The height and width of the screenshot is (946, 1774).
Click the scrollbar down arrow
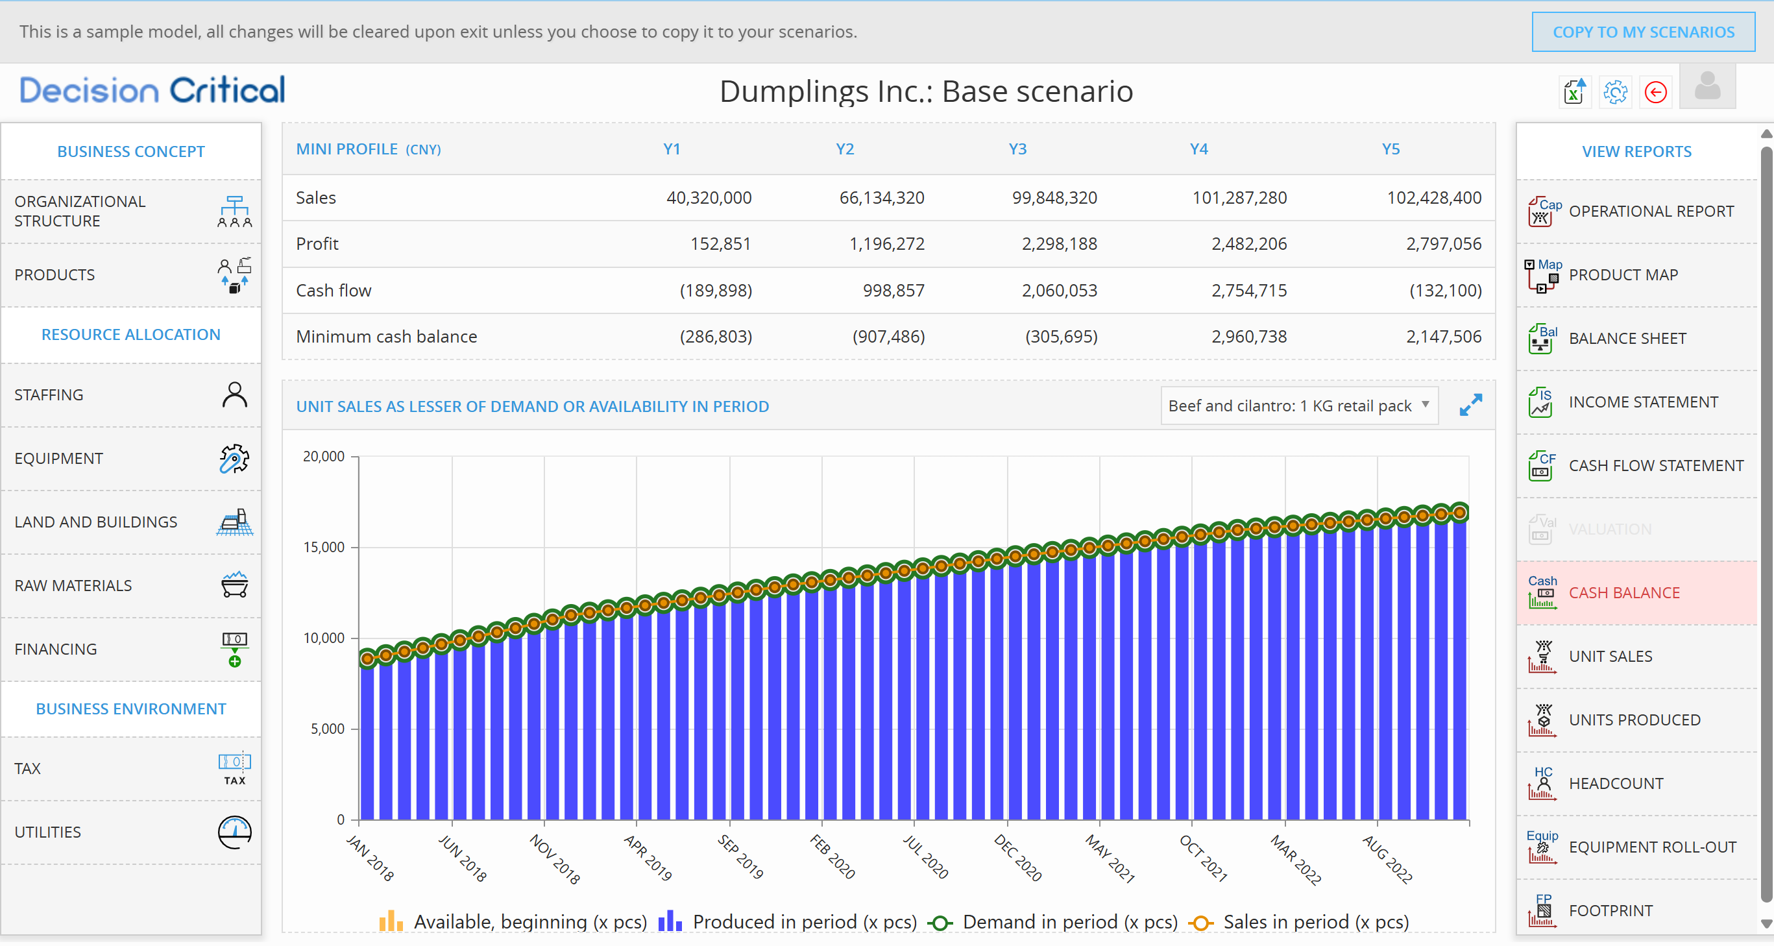point(1766,923)
